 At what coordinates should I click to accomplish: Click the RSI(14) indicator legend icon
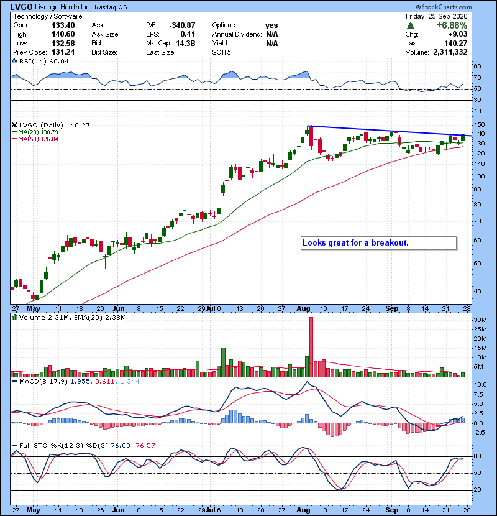[x=14, y=61]
